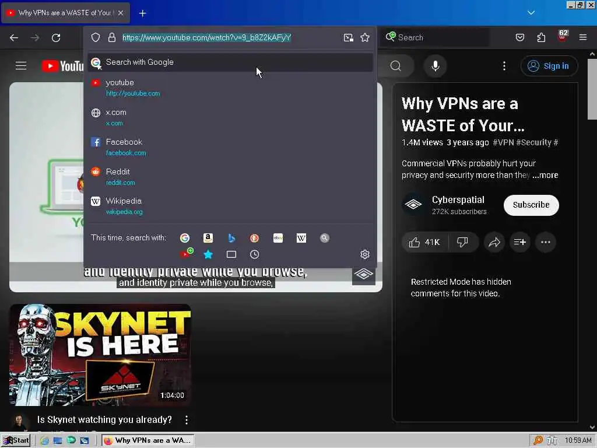Dislike the video thumbs down
This screenshot has width=597, height=448.
[462, 242]
